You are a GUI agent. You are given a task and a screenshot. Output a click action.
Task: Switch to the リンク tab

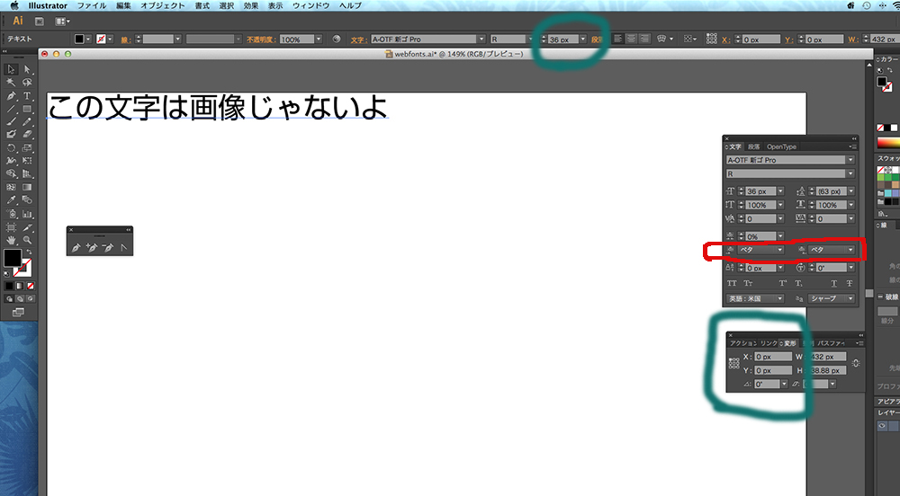[769, 343]
